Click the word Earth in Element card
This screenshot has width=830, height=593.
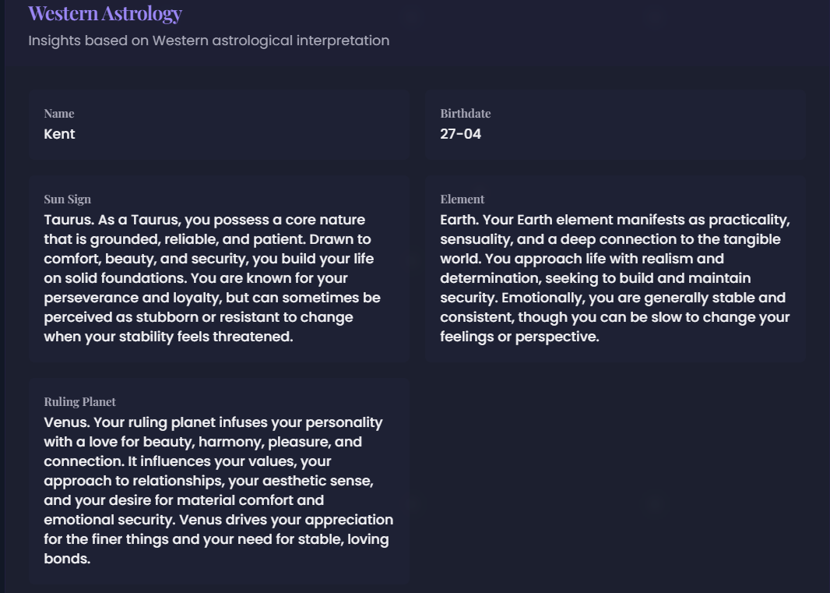click(457, 220)
